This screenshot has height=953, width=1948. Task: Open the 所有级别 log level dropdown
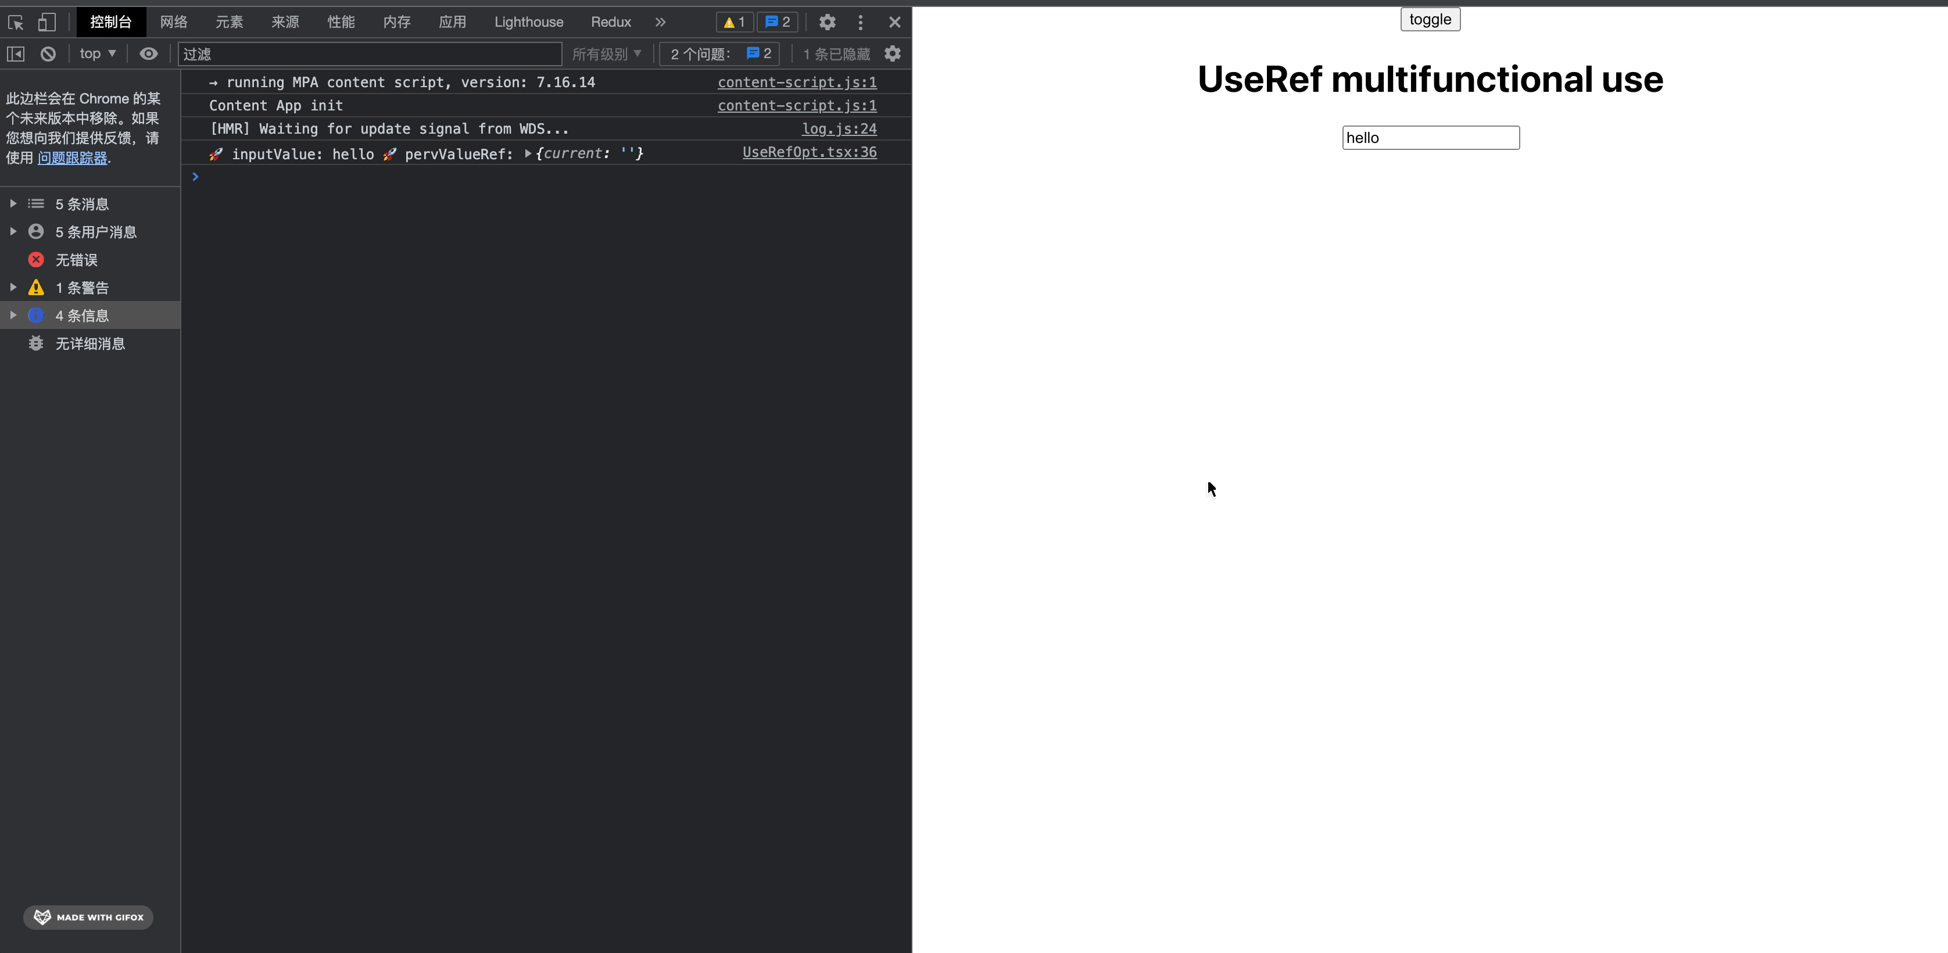pos(607,53)
